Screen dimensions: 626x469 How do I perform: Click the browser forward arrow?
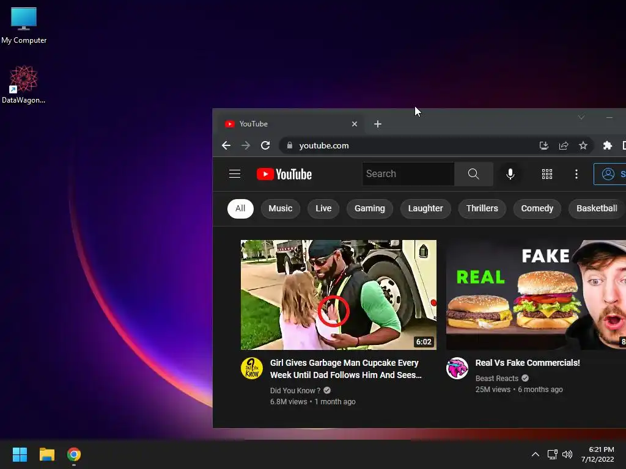[246, 145]
